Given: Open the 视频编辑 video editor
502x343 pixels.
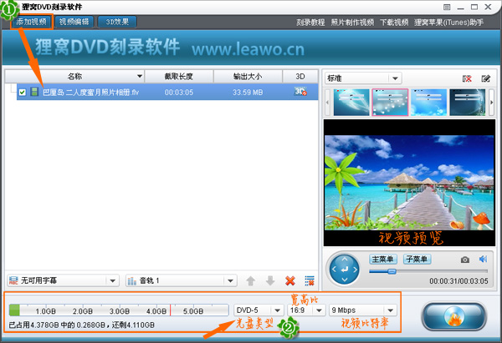Looking at the screenshot, I should (x=74, y=22).
